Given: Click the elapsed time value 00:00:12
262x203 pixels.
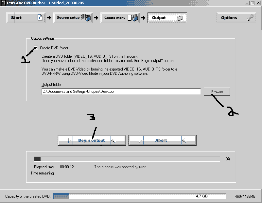Looking at the screenshot, I should 67,167.
